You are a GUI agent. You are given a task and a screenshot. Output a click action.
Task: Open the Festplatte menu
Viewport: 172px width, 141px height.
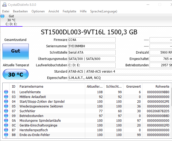[x=69, y=11]
